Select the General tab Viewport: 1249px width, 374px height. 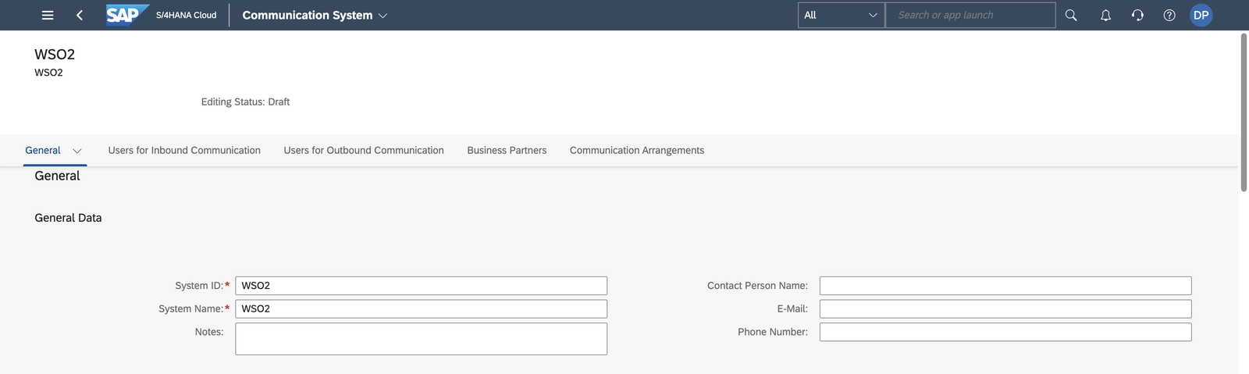(43, 150)
